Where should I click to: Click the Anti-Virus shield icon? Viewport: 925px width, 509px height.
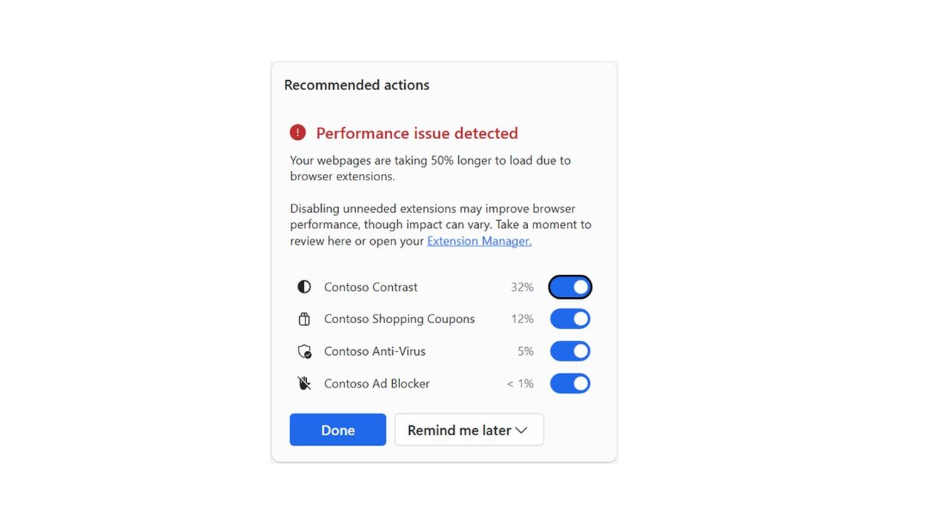coord(304,351)
